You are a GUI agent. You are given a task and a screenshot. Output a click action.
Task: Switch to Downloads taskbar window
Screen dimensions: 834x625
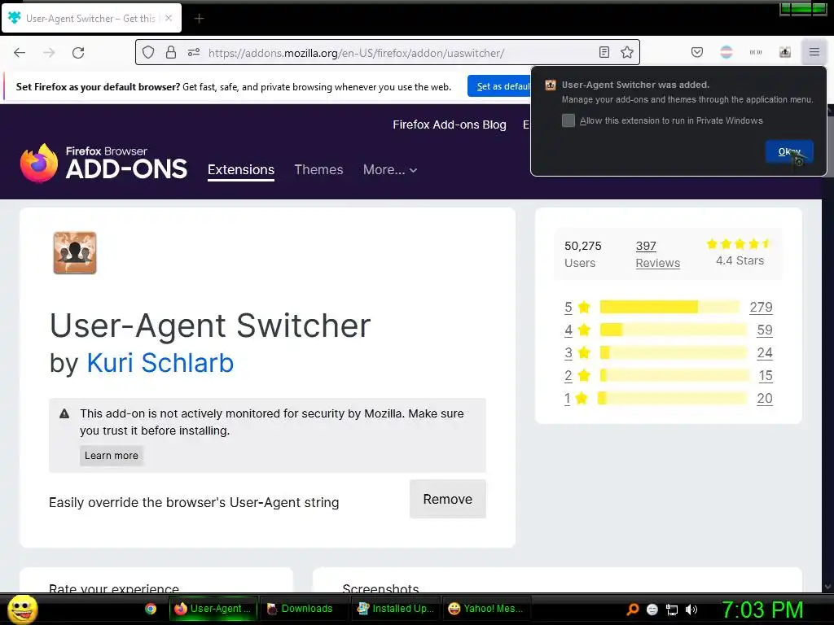[x=305, y=609]
